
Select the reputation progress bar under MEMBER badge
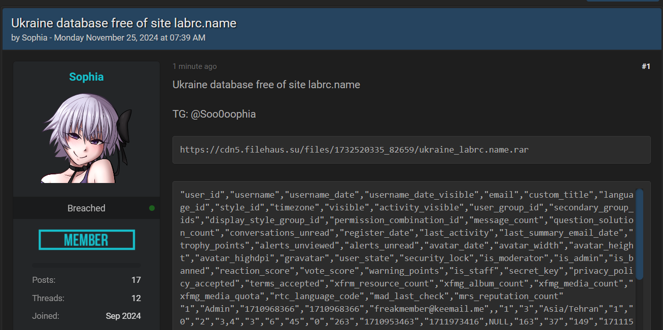point(86,265)
